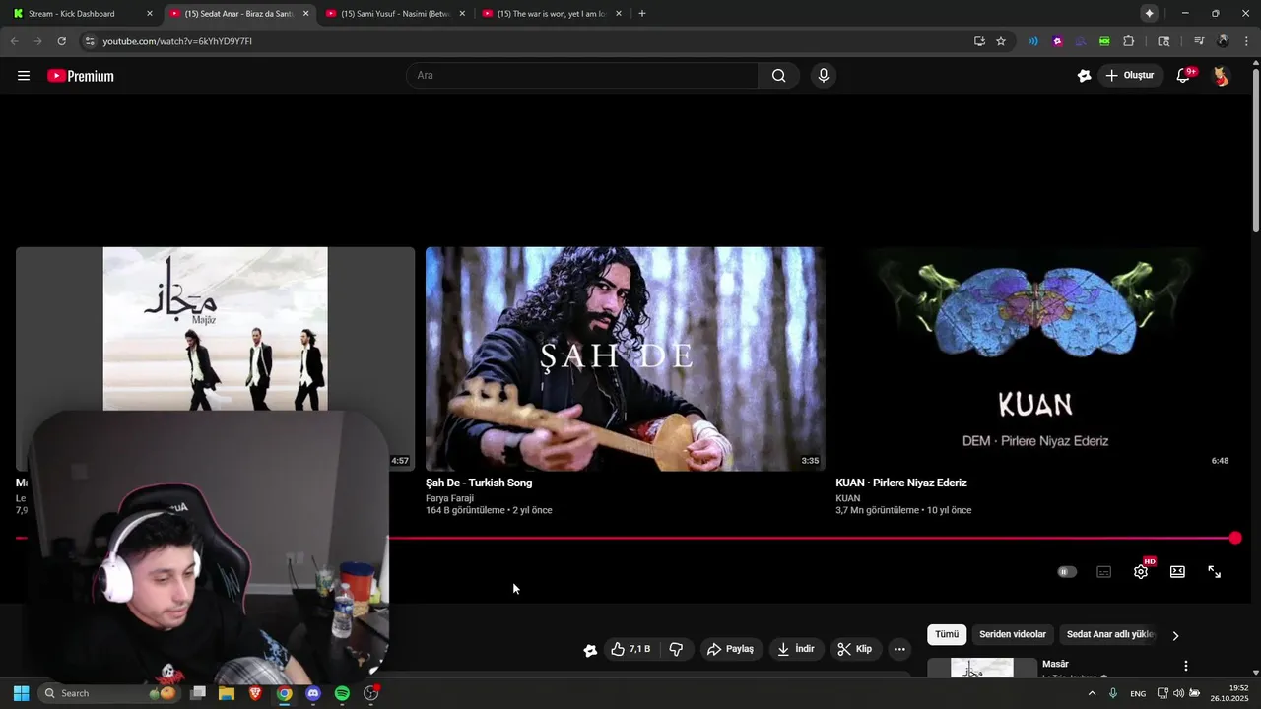Click the Oluştur create button
This screenshot has height=709, width=1261.
point(1129,76)
